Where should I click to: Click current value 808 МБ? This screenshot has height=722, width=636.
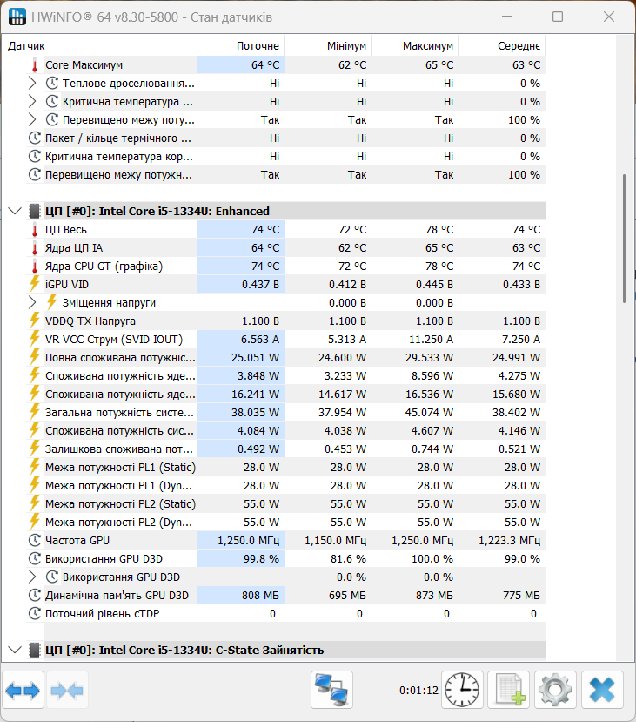click(x=261, y=596)
